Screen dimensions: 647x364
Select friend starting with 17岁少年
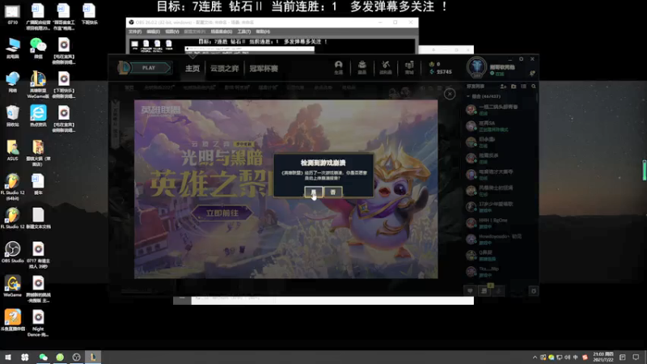point(500,207)
